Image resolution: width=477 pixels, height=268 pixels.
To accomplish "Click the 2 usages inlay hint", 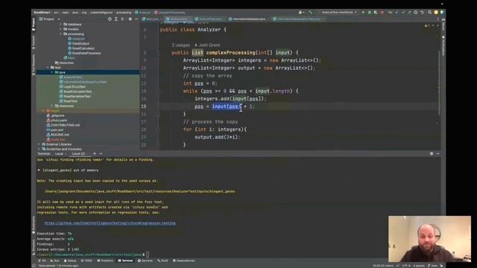I will (x=180, y=45).
